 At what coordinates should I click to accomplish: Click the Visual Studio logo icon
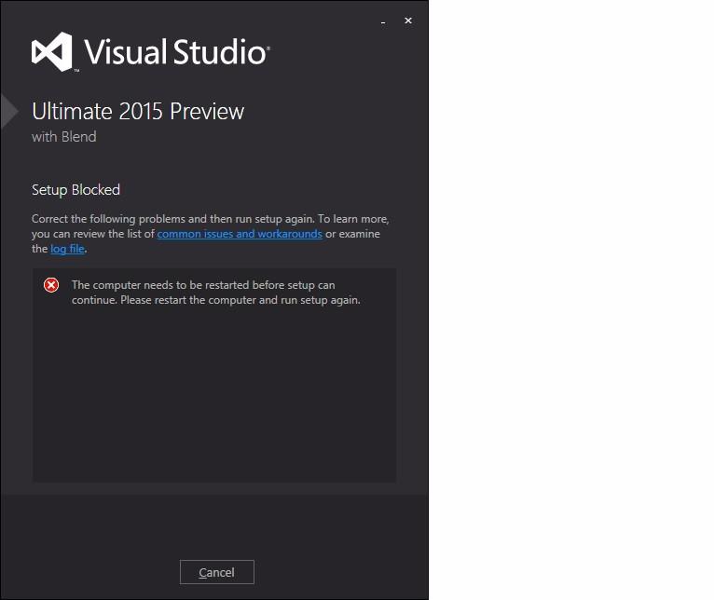52,52
